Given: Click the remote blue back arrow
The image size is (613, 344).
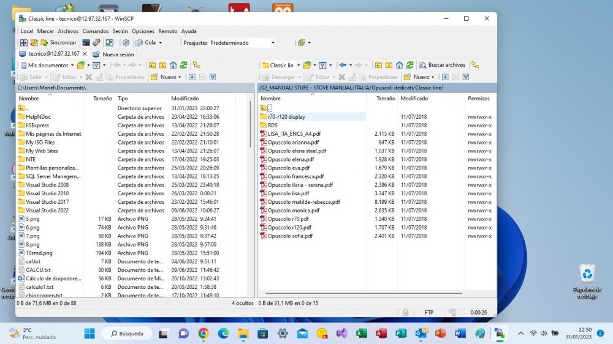Looking at the screenshot, I should pyautogui.click(x=343, y=65).
